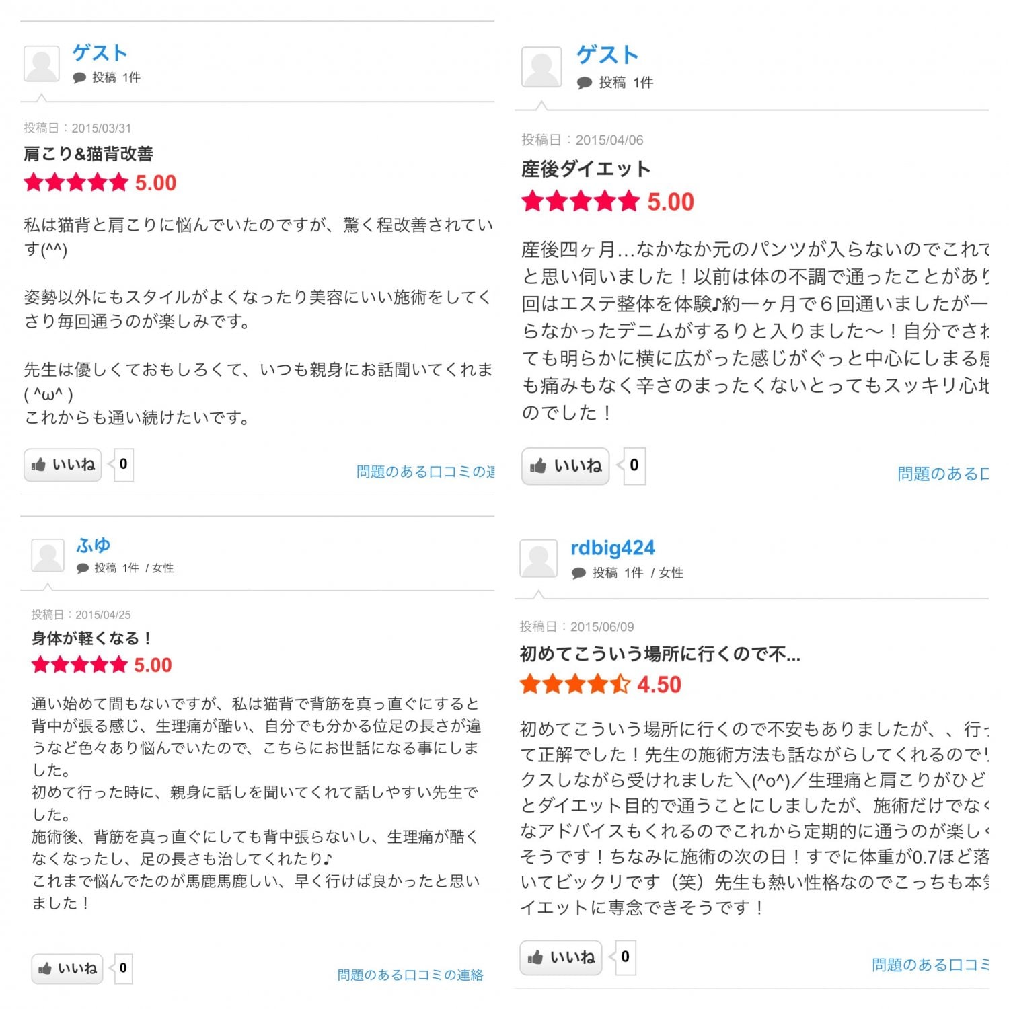Click speech bubble icon under rdbig424

(578, 573)
